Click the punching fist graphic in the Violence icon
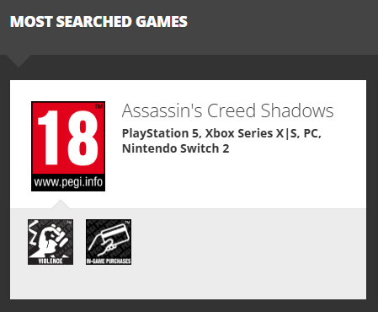 (x=53, y=239)
